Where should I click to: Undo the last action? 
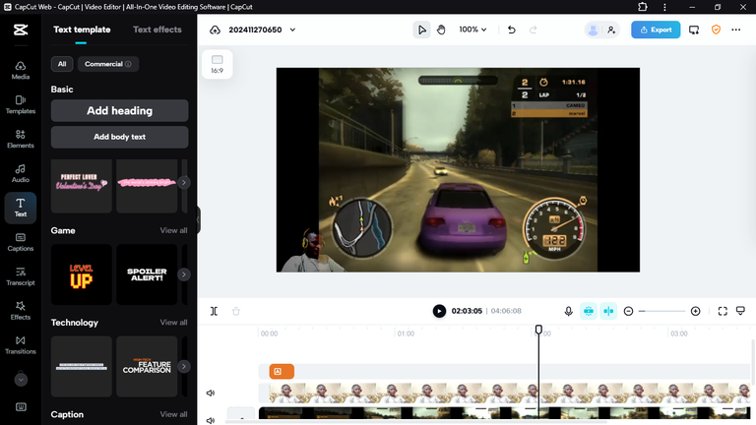(x=512, y=30)
